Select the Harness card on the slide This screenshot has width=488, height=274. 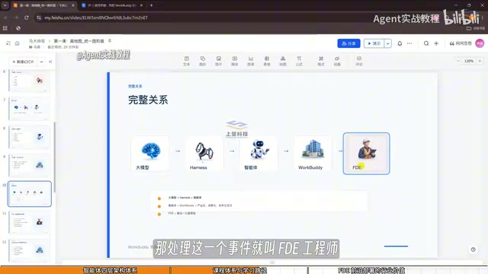(204, 154)
